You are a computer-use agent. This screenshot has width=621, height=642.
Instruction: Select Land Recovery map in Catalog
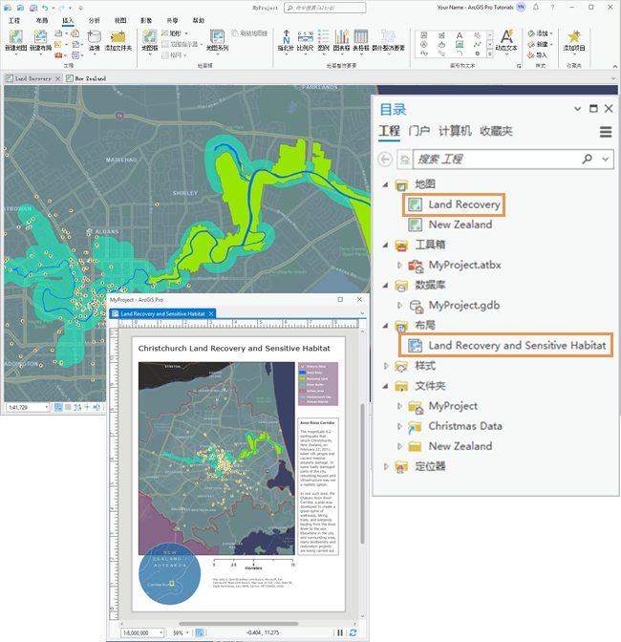point(454,204)
